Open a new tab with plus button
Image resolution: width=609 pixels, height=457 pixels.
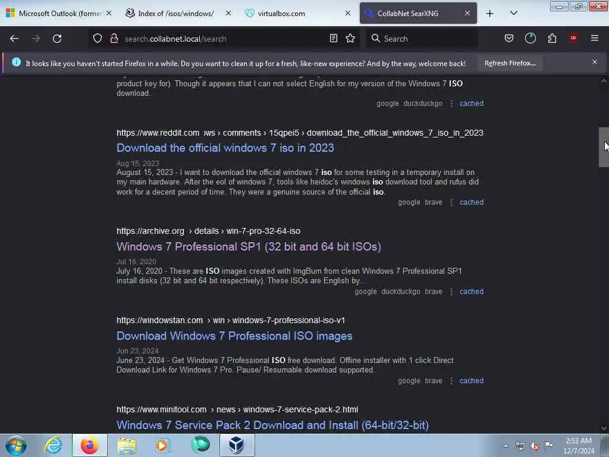tap(490, 14)
